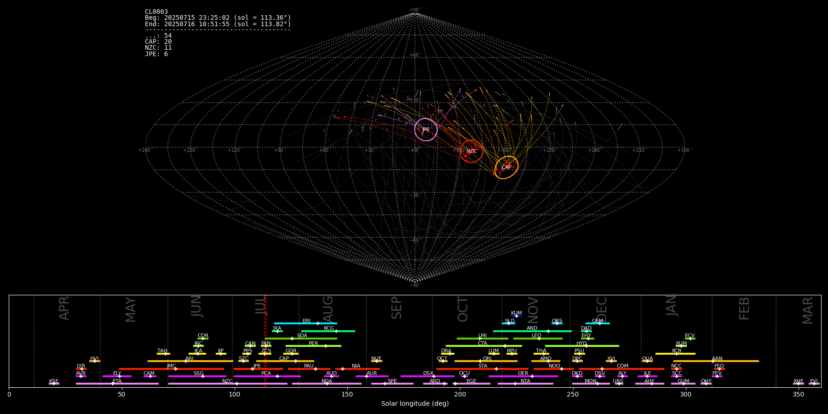The width and height of the screenshot is (828, 414).
Task: Click the LYR shower marker
Action: tap(81, 368)
